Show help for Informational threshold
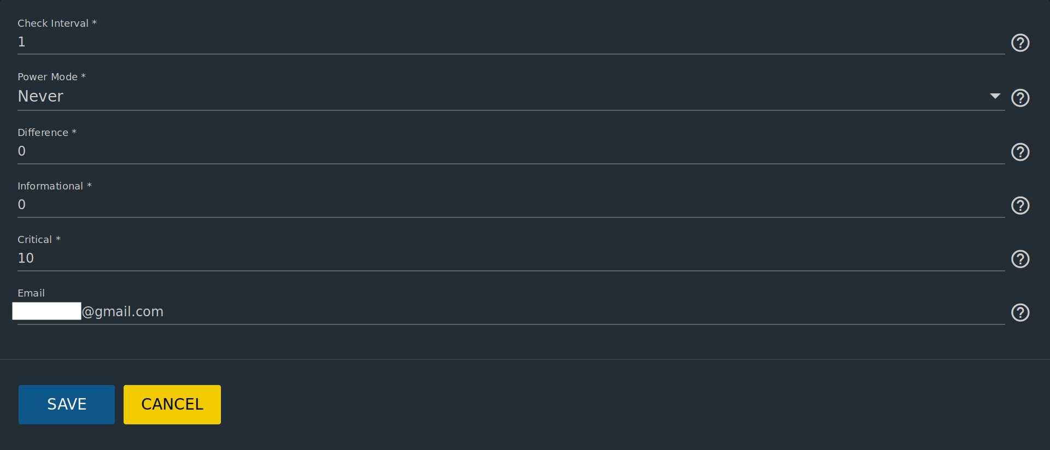1050x450 pixels. tap(1020, 205)
